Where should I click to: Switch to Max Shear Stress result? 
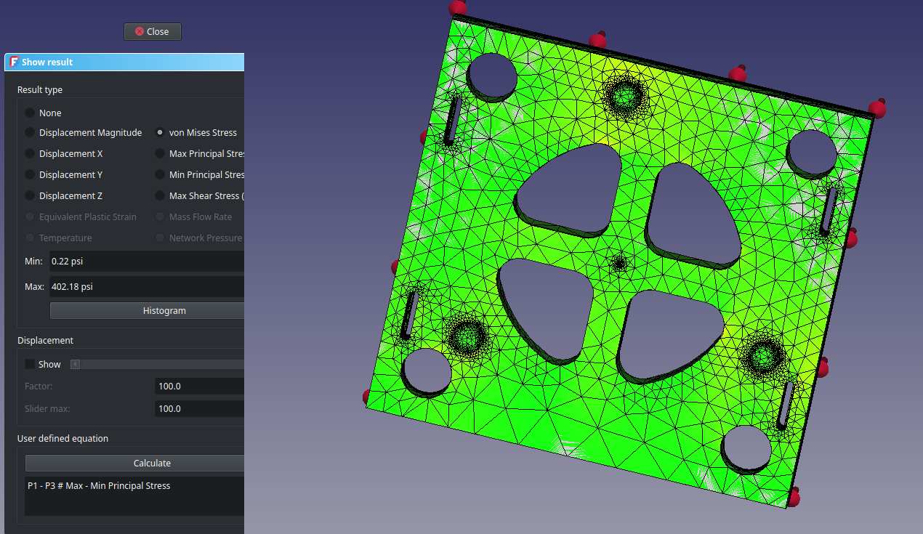[x=160, y=196]
